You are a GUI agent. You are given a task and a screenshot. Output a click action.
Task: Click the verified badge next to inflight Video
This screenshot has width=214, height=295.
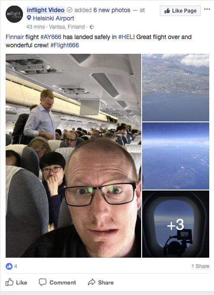pos(69,10)
